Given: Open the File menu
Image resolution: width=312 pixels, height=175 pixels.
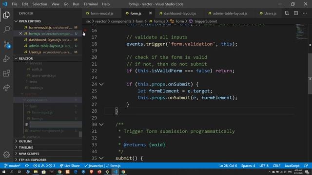Looking at the screenshot, I should [x=15, y=4].
